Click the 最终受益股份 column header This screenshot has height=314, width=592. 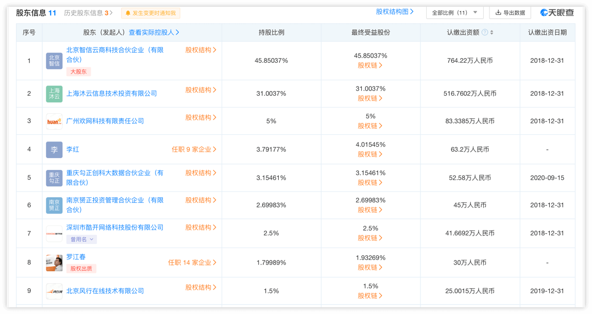371,32
